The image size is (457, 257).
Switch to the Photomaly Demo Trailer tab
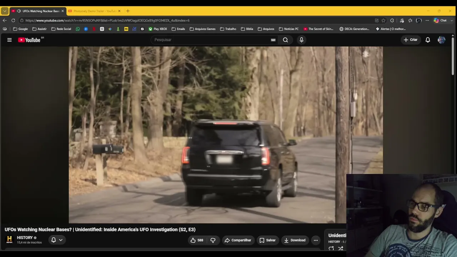[94, 11]
